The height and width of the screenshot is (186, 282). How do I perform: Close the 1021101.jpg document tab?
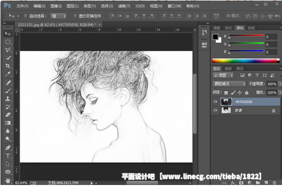(99, 25)
